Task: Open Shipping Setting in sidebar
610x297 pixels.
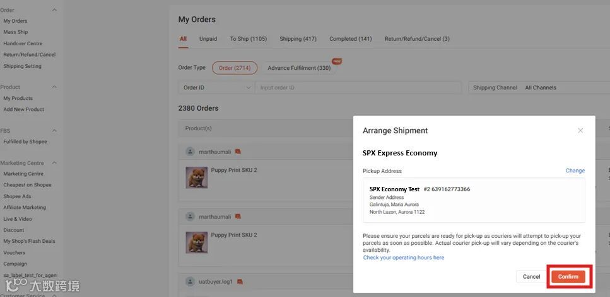Action: pos(22,67)
